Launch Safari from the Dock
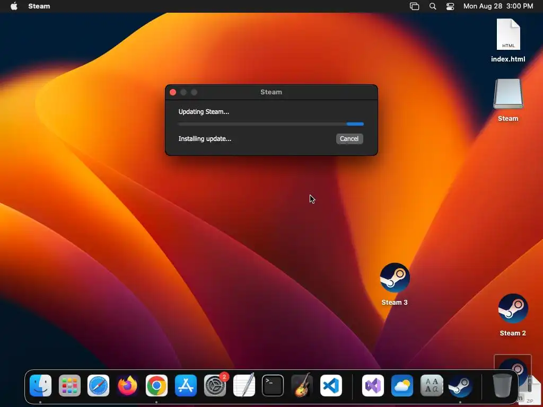 (98, 386)
